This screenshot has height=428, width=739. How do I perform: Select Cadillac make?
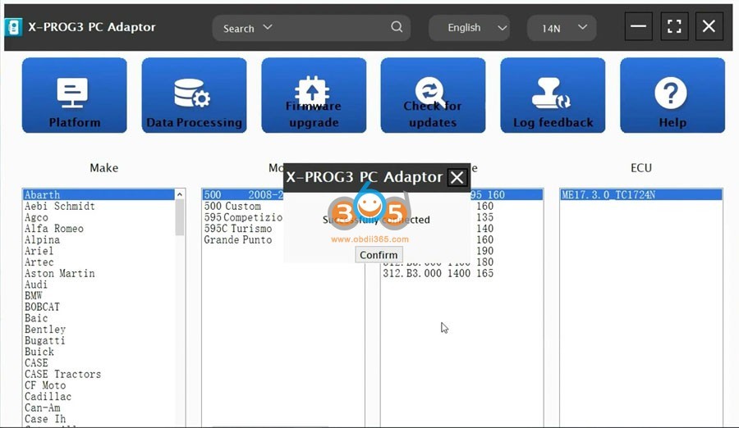pyautogui.click(x=99, y=397)
